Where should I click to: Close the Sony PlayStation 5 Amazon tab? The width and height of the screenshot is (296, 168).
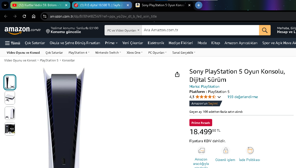[189, 5]
